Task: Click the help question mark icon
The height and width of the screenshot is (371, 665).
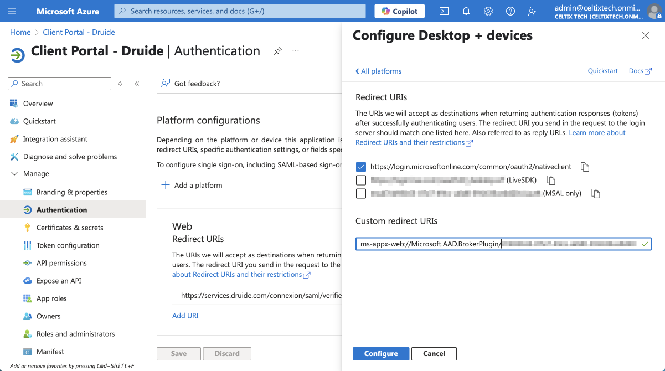Action: 511,11
